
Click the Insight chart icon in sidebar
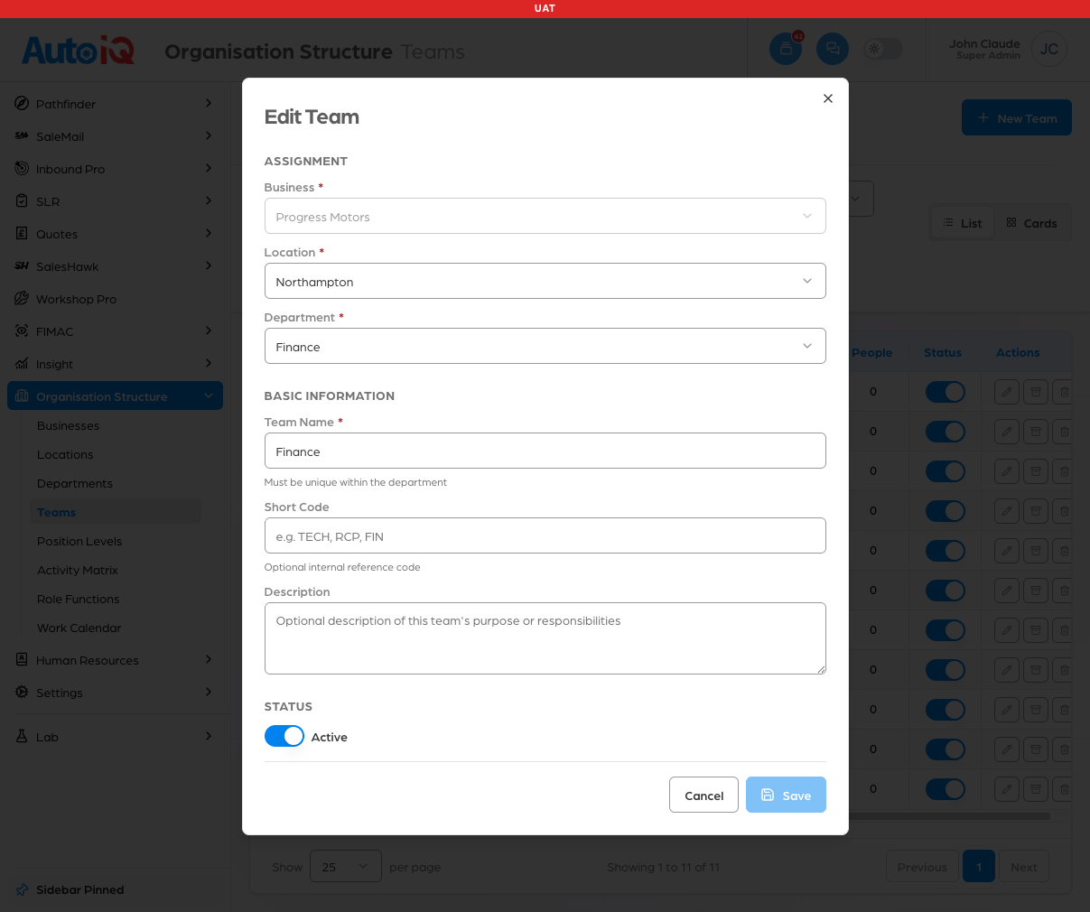pos(22,364)
